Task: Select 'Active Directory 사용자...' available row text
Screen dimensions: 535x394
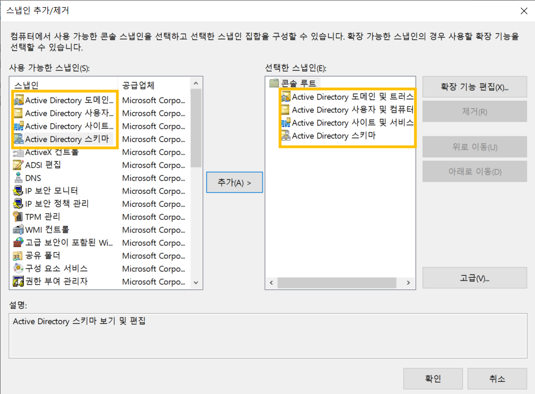Action: (69, 114)
